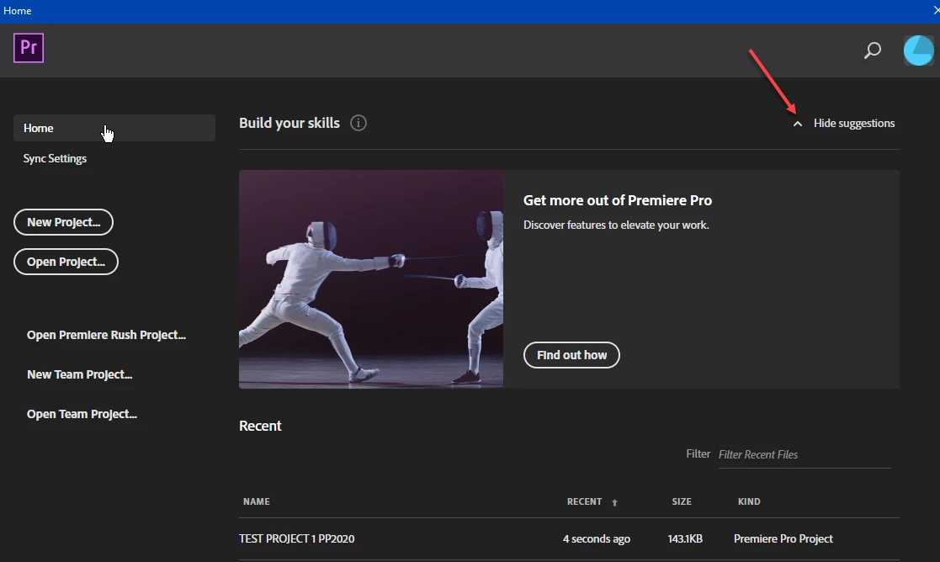Click the Hide suggestions label
The image size is (940, 562).
[x=853, y=124]
